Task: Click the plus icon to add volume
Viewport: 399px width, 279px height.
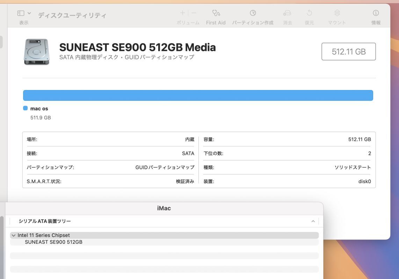Action: click(182, 13)
